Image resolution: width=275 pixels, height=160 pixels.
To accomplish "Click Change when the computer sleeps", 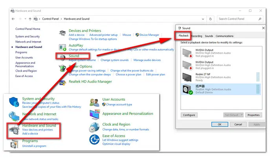I will (90, 74).
